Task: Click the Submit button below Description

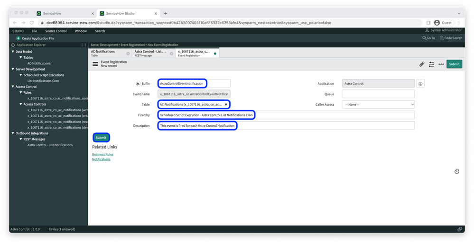Action: point(101,138)
